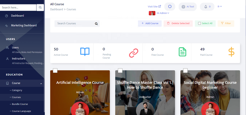The image size is (246, 115).
Task: Click the 49 Paid Course count
Action: 202,49
